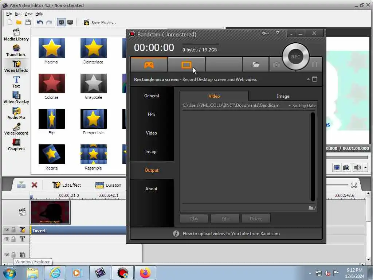Open About section in Bandicam sidebar
Screen dimensions: 373x280
coord(152,188)
